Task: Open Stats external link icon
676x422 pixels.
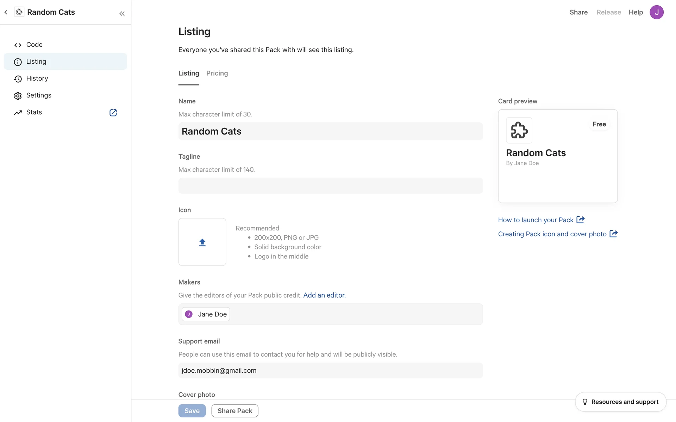Action: click(113, 113)
